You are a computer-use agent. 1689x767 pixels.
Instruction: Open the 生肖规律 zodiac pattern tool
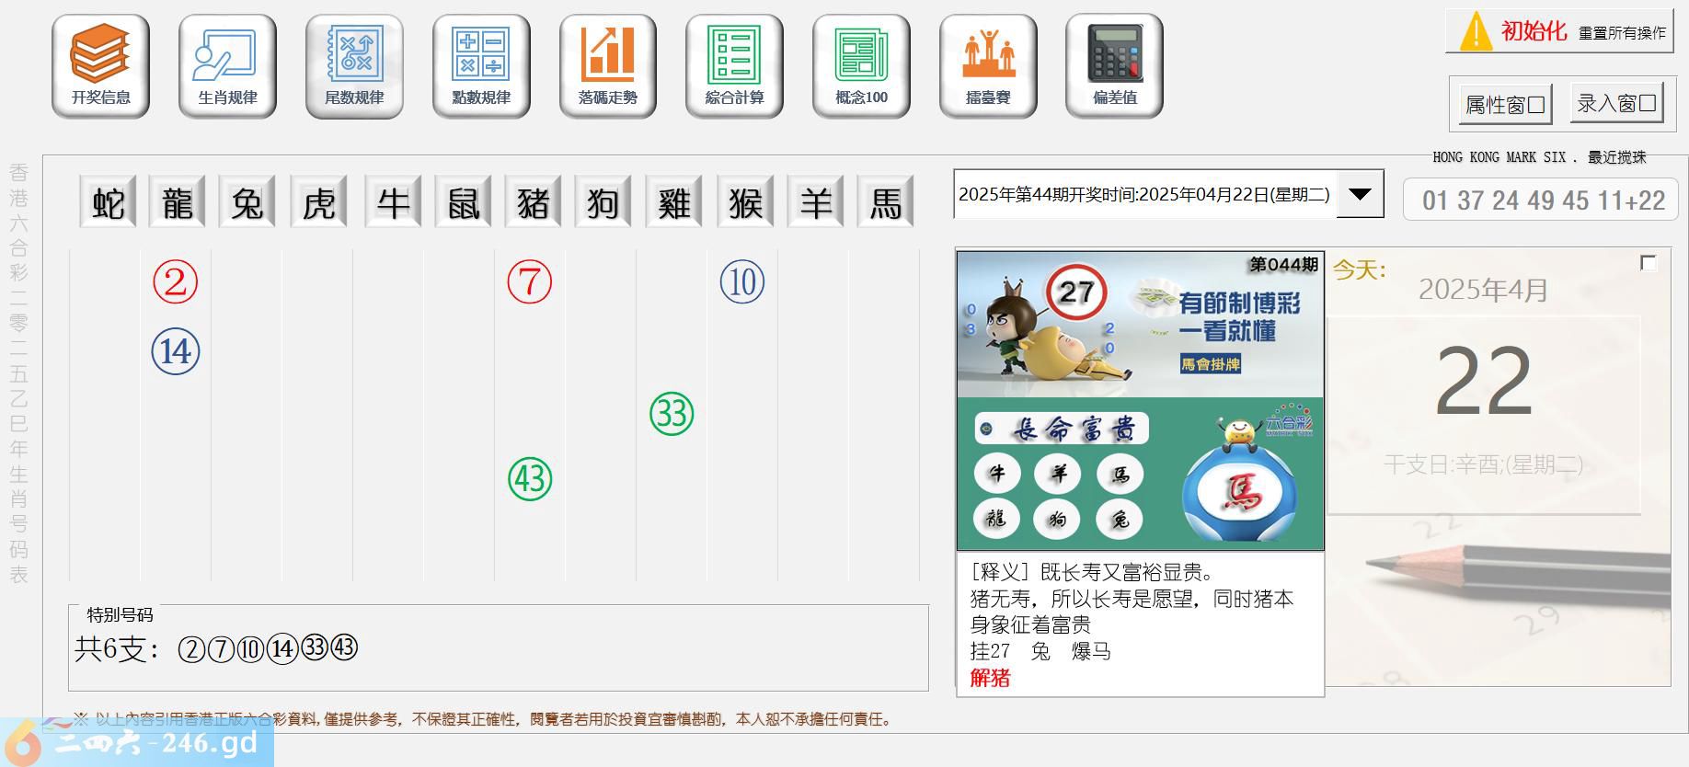pos(227,66)
